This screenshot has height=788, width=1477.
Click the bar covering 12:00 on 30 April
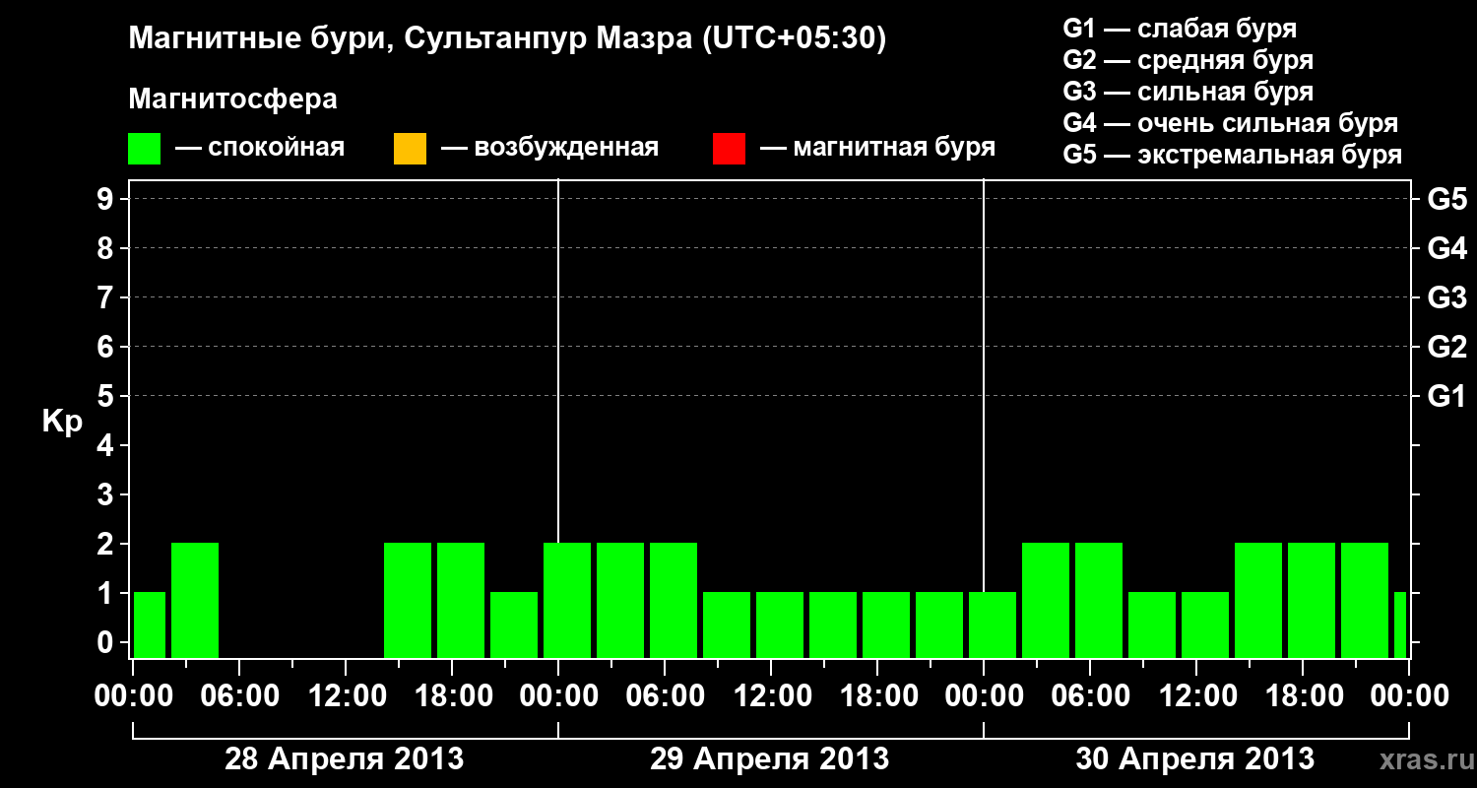pyautogui.click(x=1205, y=624)
